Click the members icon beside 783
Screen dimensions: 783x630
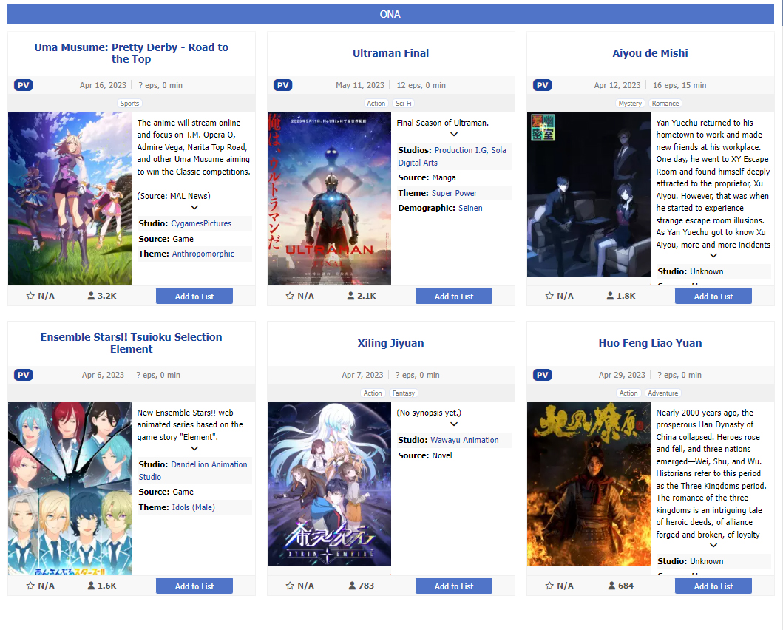pyautogui.click(x=352, y=586)
